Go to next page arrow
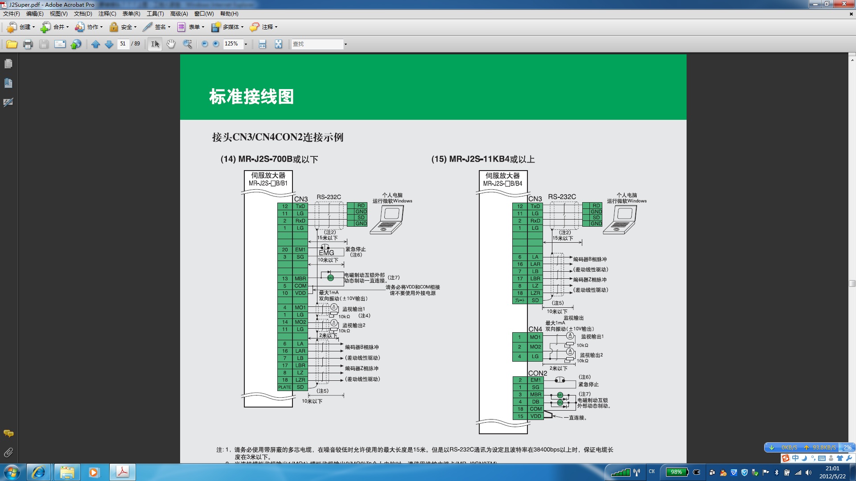This screenshot has width=856, height=481. coord(109,44)
